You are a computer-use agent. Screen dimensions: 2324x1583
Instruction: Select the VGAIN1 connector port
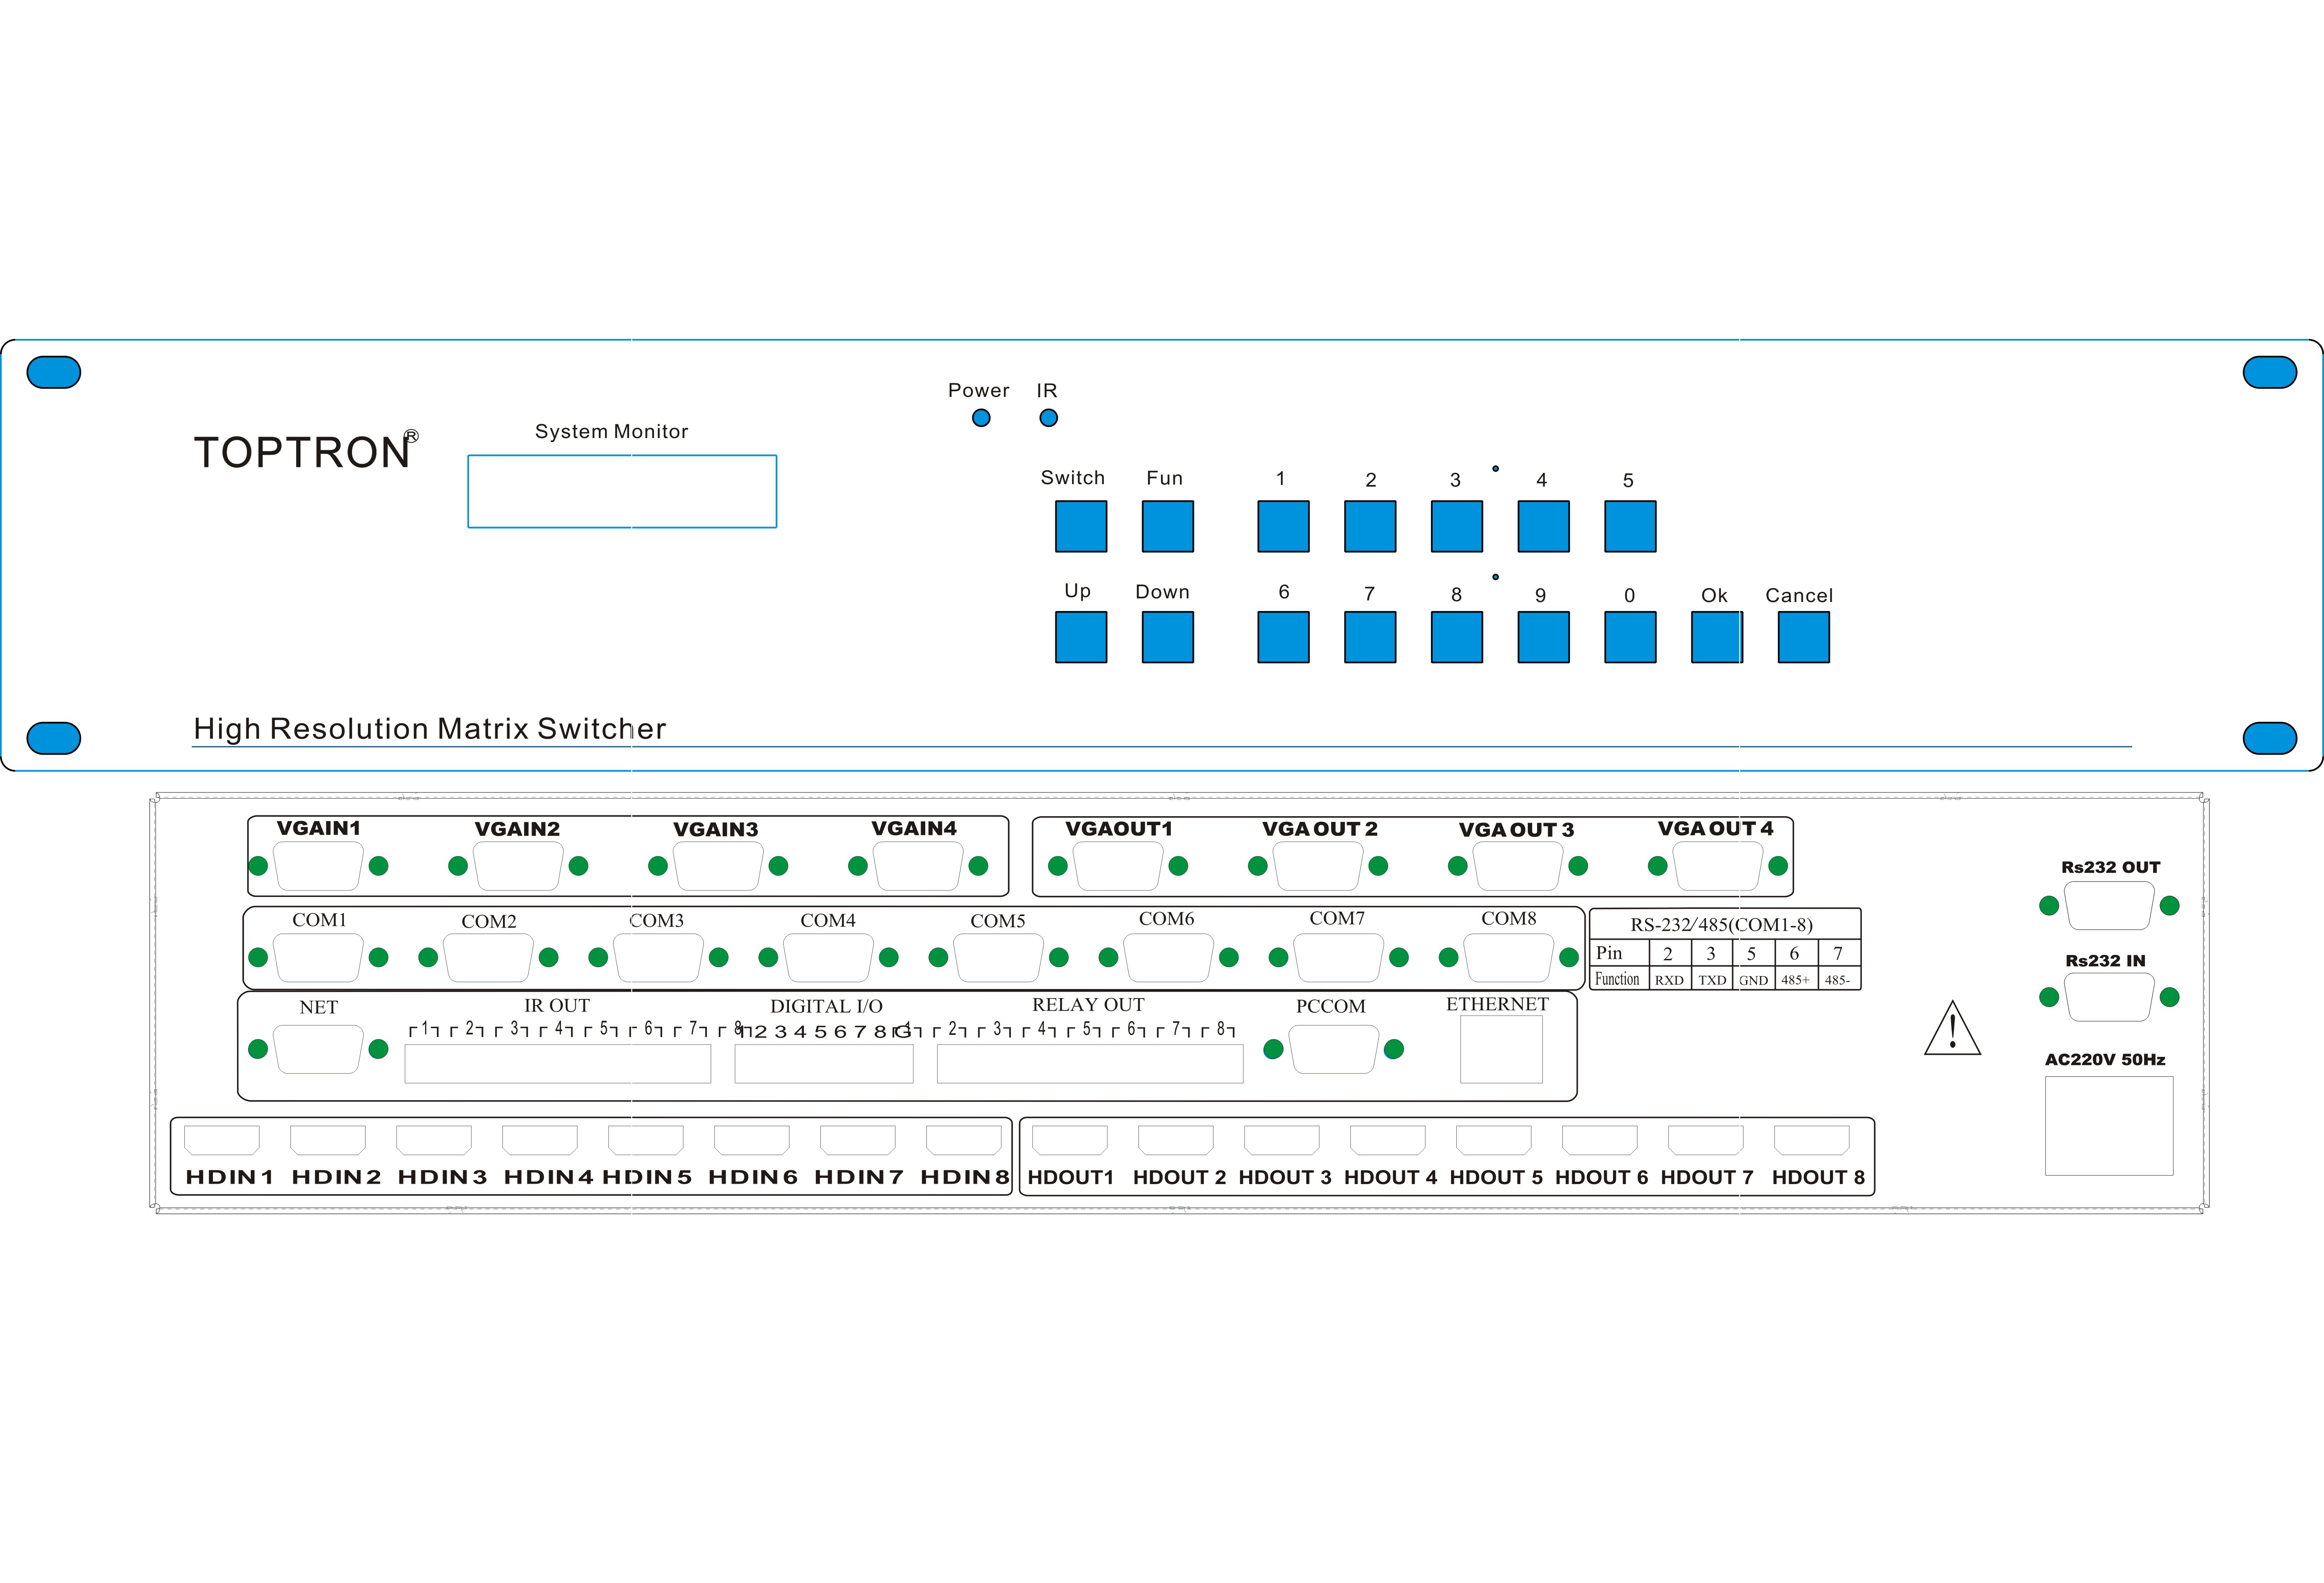(x=318, y=866)
